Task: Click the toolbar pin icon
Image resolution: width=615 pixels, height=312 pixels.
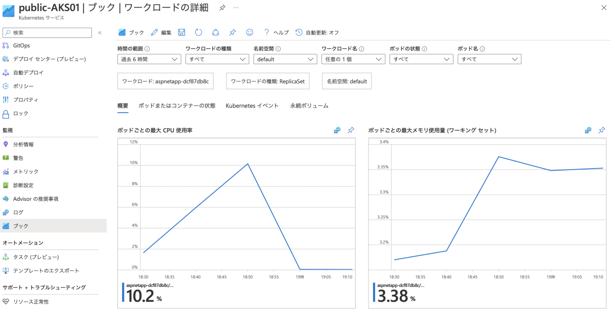Action: (232, 32)
